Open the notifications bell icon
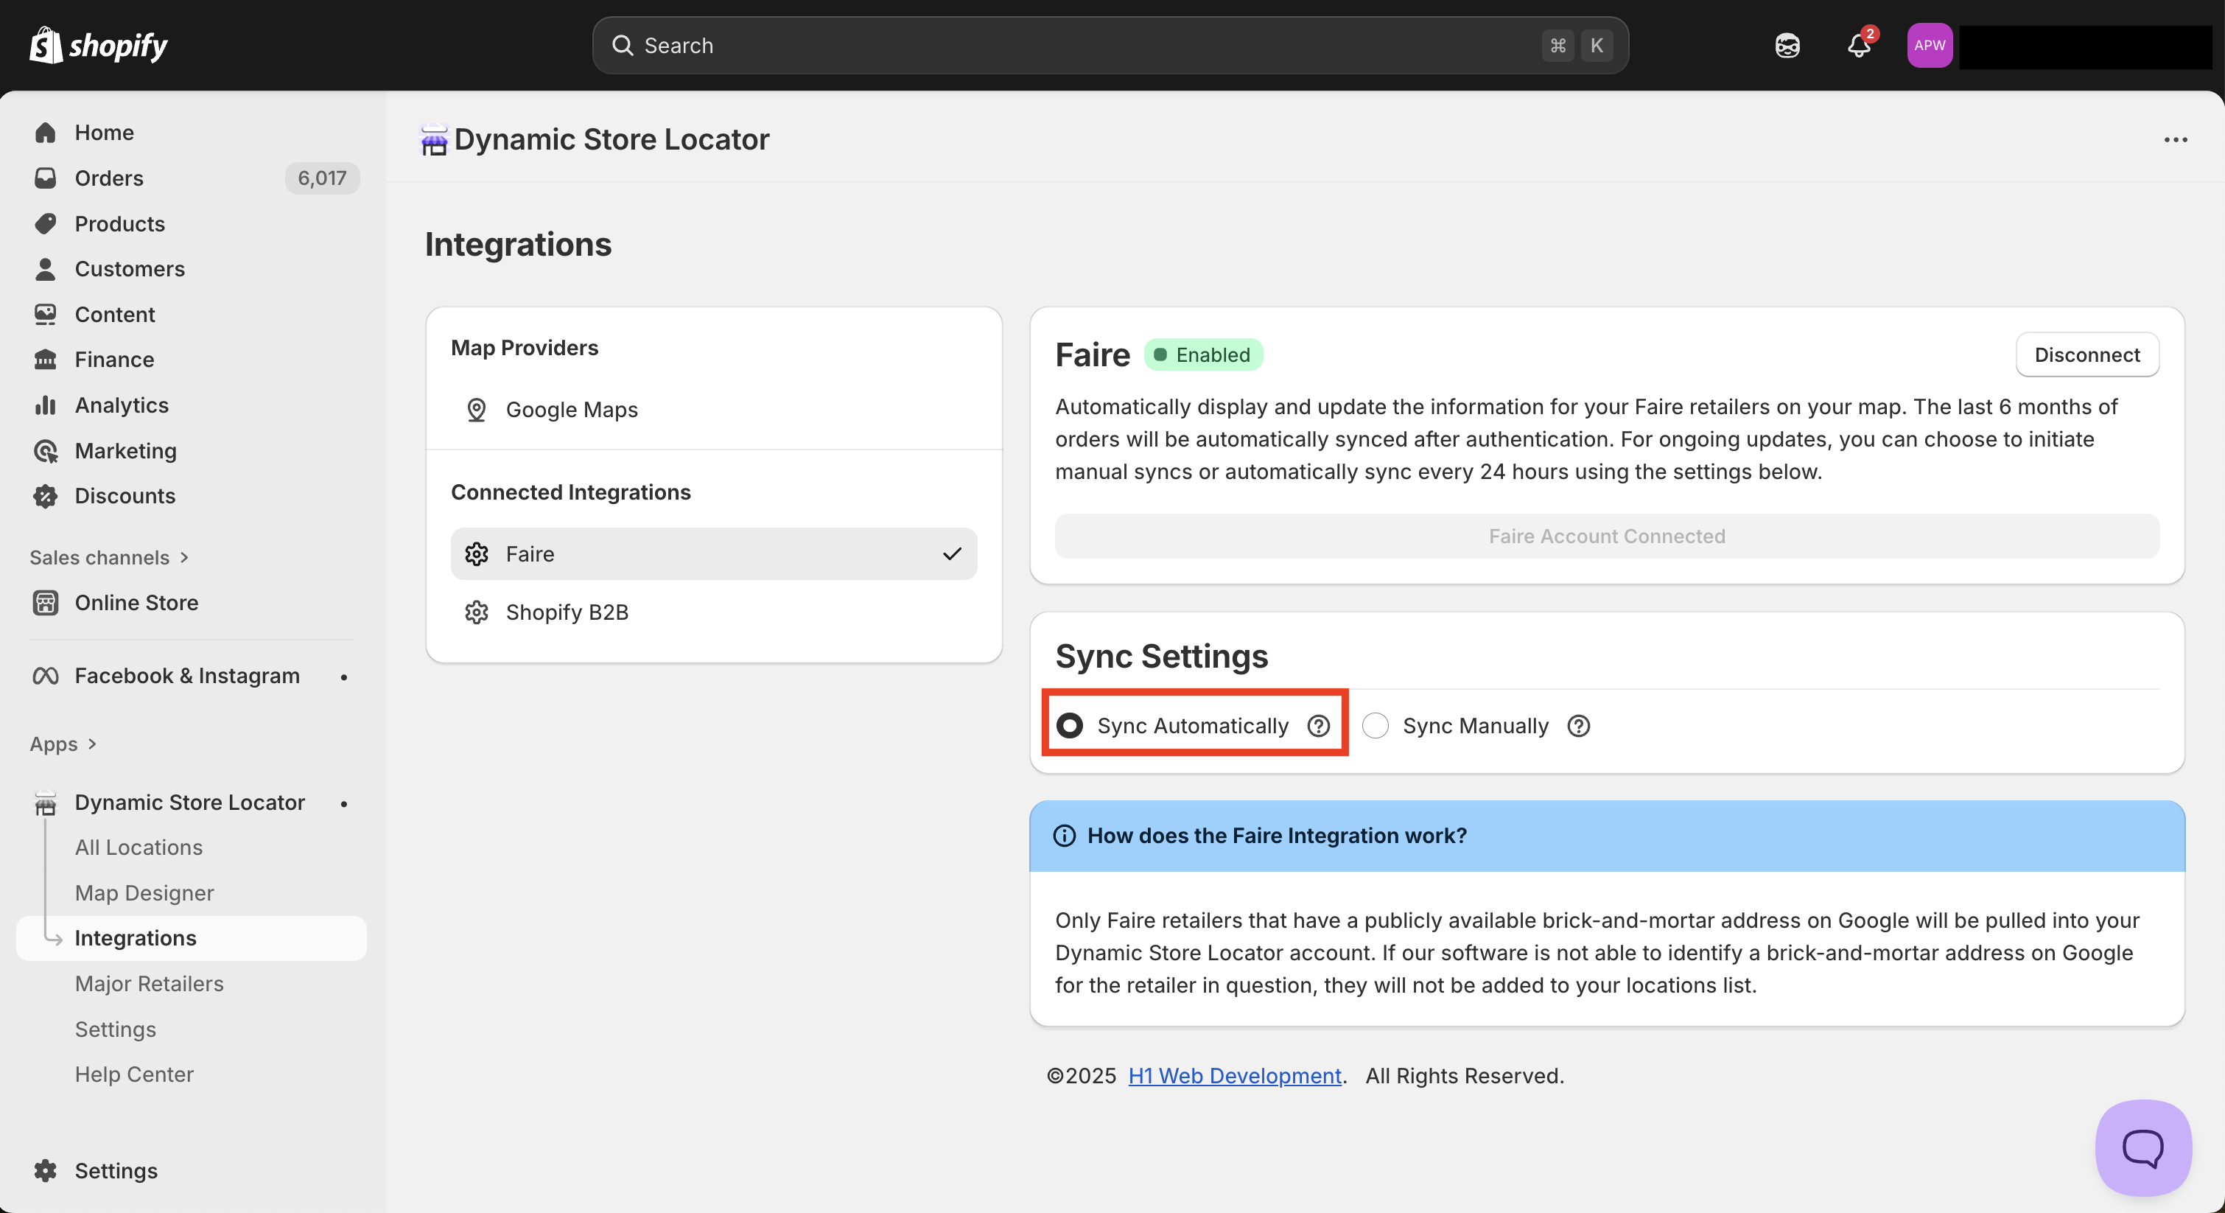The width and height of the screenshot is (2225, 1213). (1858, 46)
